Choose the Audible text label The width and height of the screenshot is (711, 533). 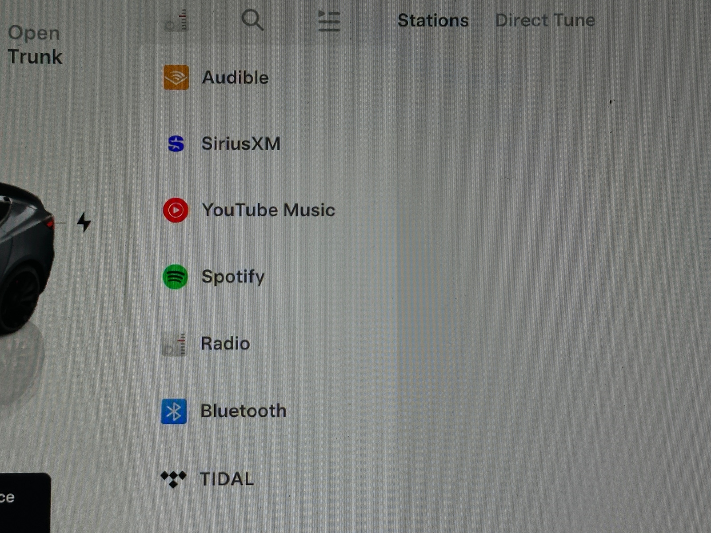235,78
